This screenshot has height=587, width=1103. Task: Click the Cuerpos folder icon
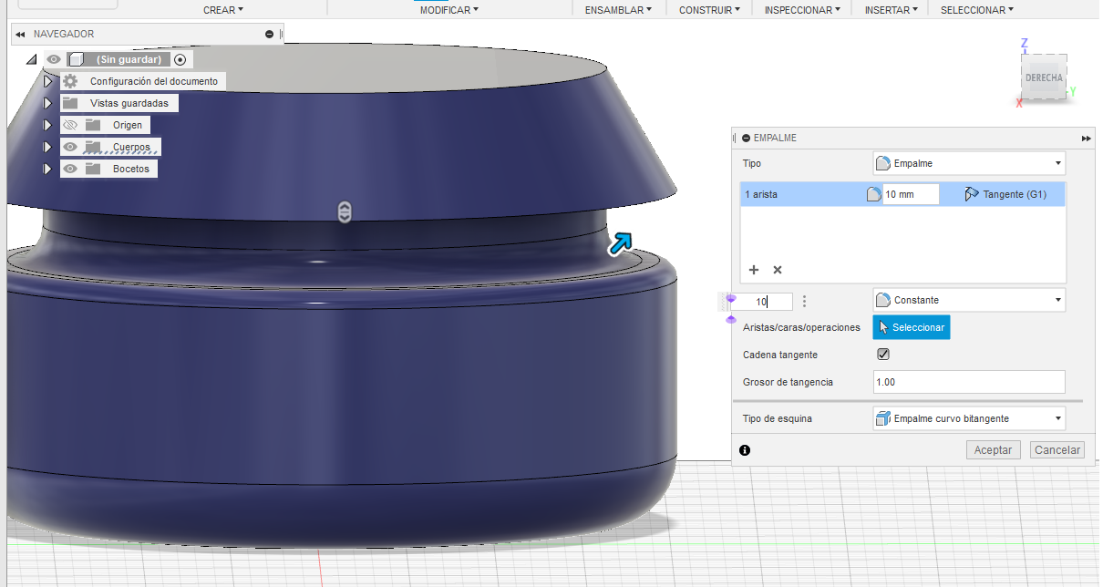coord(93,147)
